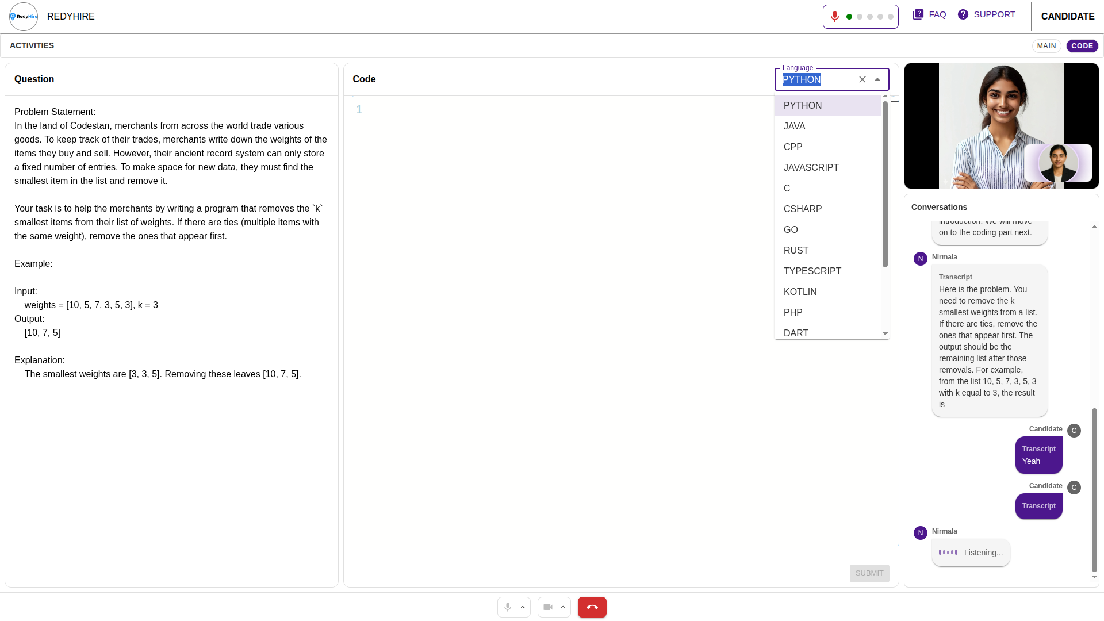The width and height of the screenshot is (1104, 621).
Task: Open SUPPORT help
Action: [986, 14]
